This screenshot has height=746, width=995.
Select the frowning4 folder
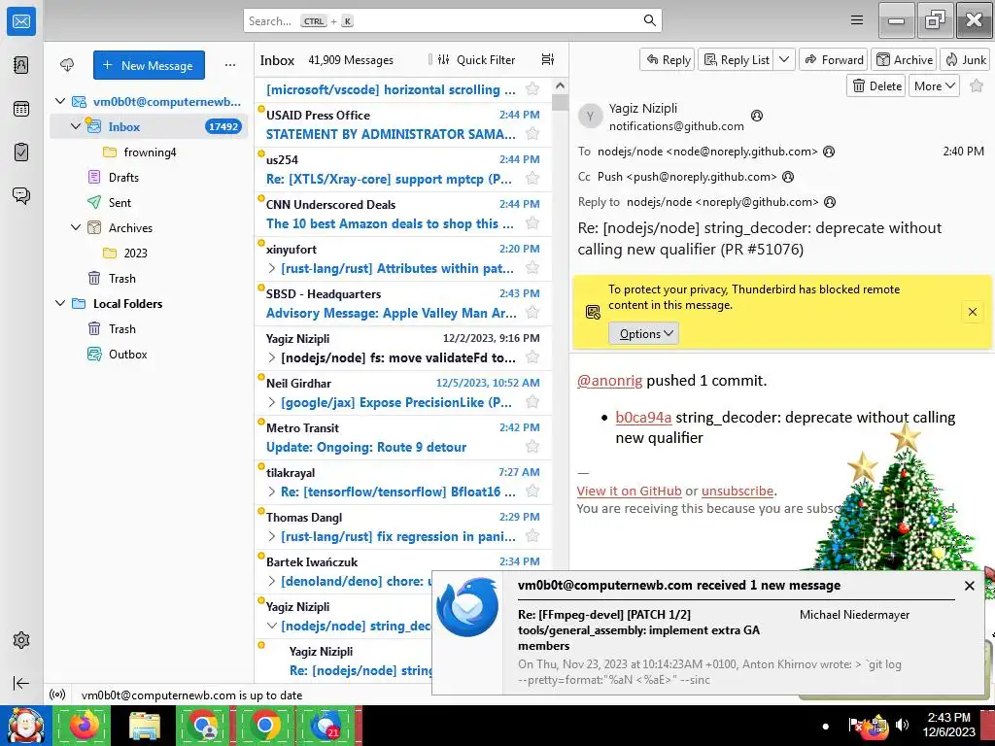pyautogui.click(x=151, y=152)
